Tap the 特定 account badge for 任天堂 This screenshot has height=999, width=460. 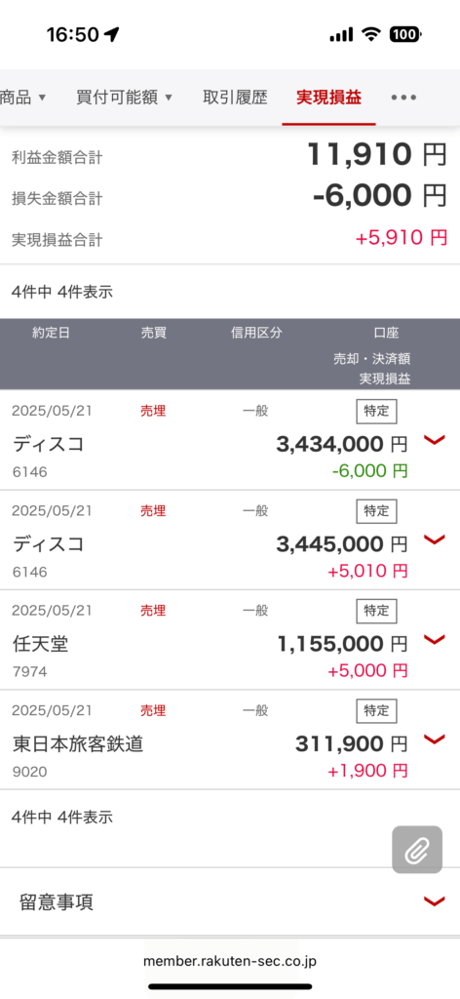tap(376, 611)
